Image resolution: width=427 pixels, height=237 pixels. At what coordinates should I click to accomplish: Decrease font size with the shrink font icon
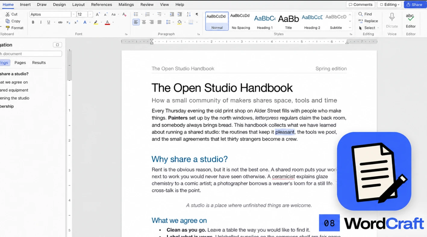[x=106, y=14]
